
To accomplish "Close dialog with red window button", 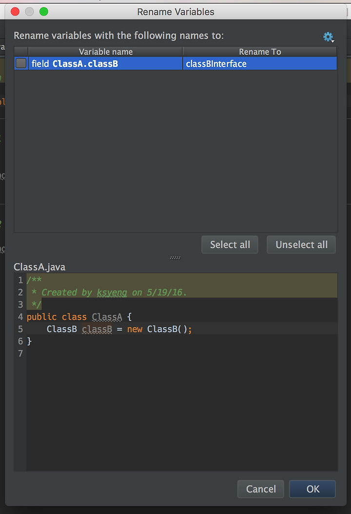I will tap(15, 12).
